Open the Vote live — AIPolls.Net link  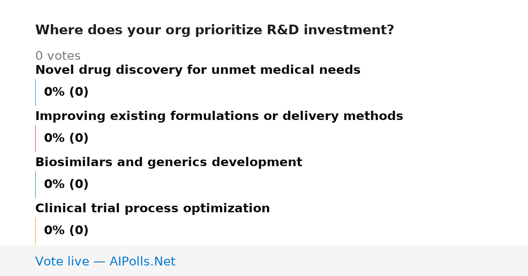click(105, 262)
